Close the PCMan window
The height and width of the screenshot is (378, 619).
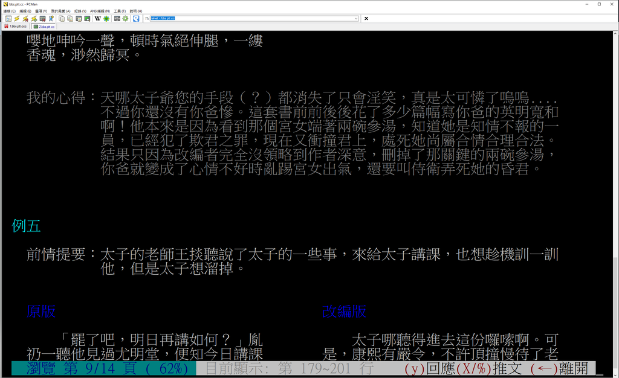(612, 4)
